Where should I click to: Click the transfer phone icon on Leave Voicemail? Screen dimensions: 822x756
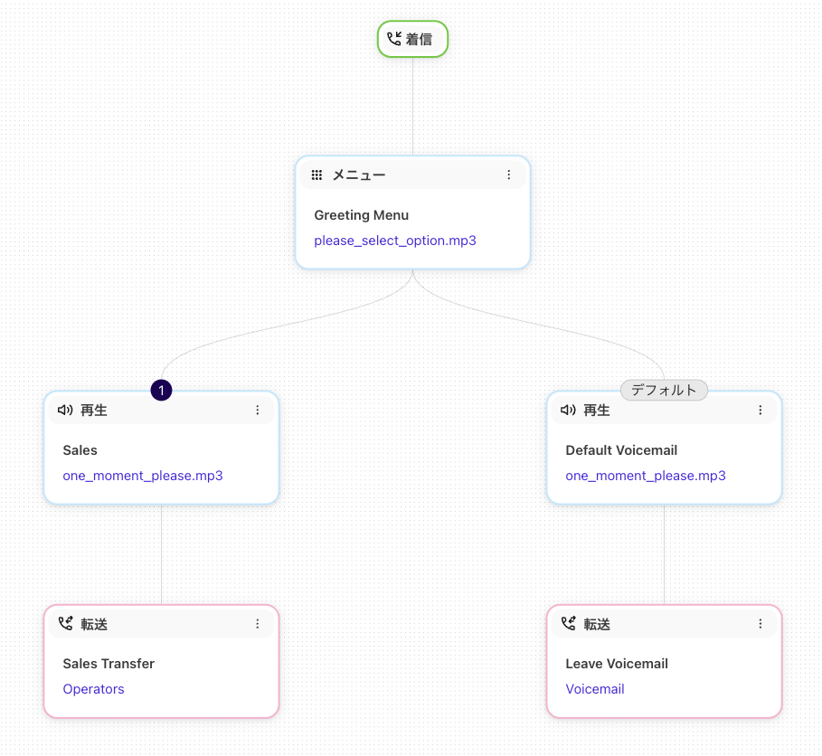tap(568, 624)
